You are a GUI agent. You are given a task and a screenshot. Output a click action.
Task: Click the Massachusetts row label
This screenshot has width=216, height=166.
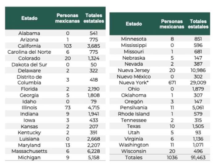[29, 151]
